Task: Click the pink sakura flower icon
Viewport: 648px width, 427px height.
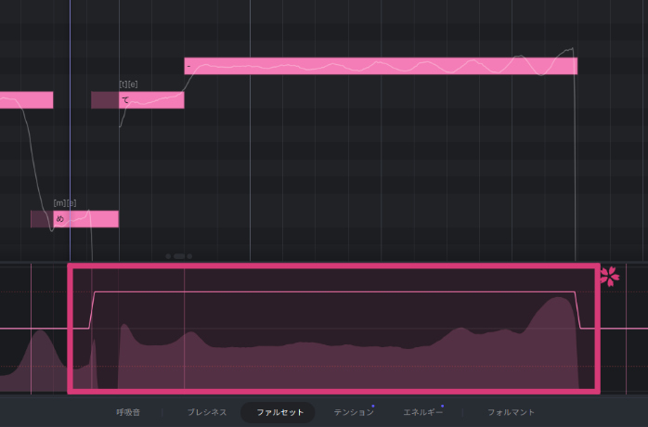Action: pos(609,276)
